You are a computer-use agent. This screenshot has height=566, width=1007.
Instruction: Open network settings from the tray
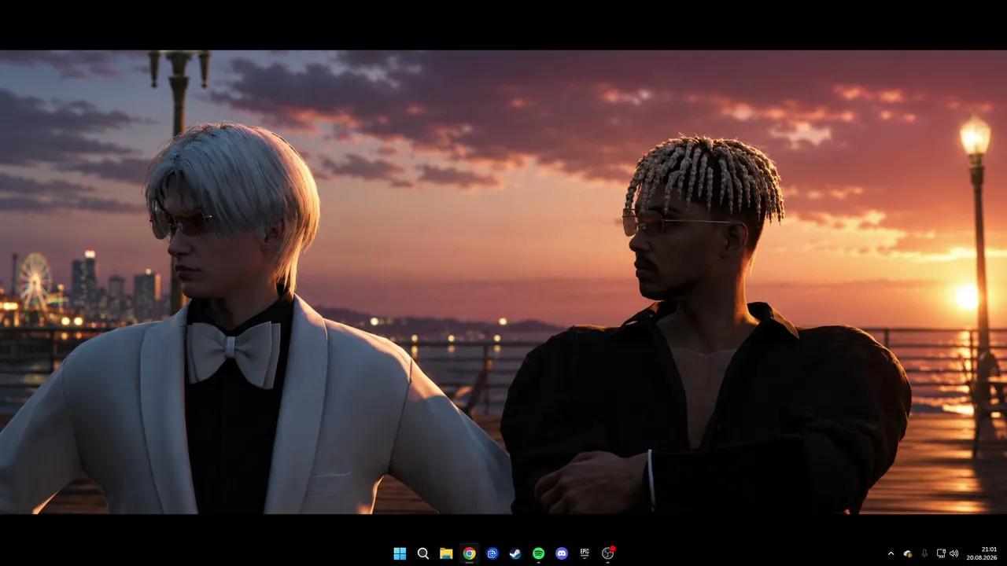(x=941, y=553)
